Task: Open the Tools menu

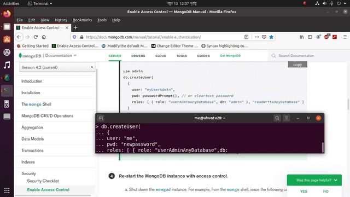Action: 102,20
